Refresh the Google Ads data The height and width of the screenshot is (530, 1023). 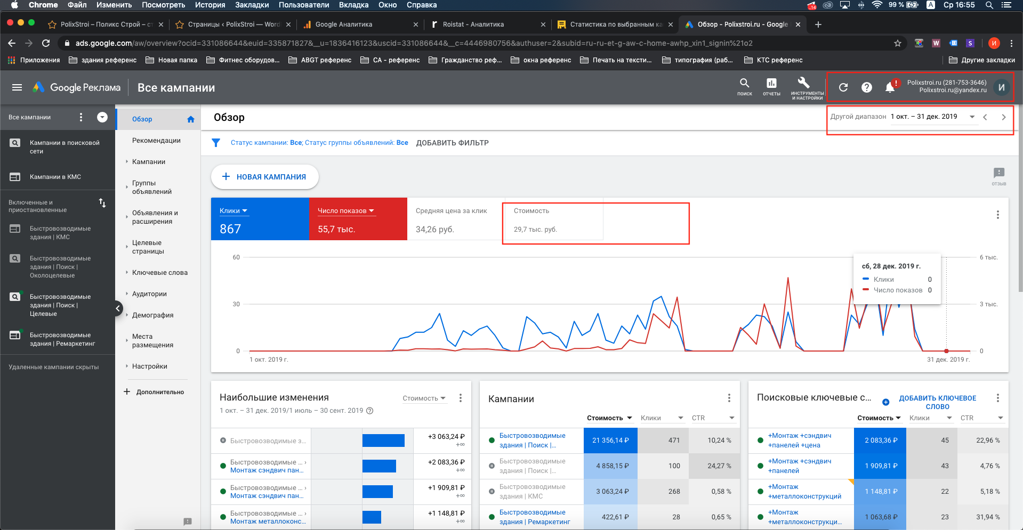pyautogui.click(x=843, y=87)
